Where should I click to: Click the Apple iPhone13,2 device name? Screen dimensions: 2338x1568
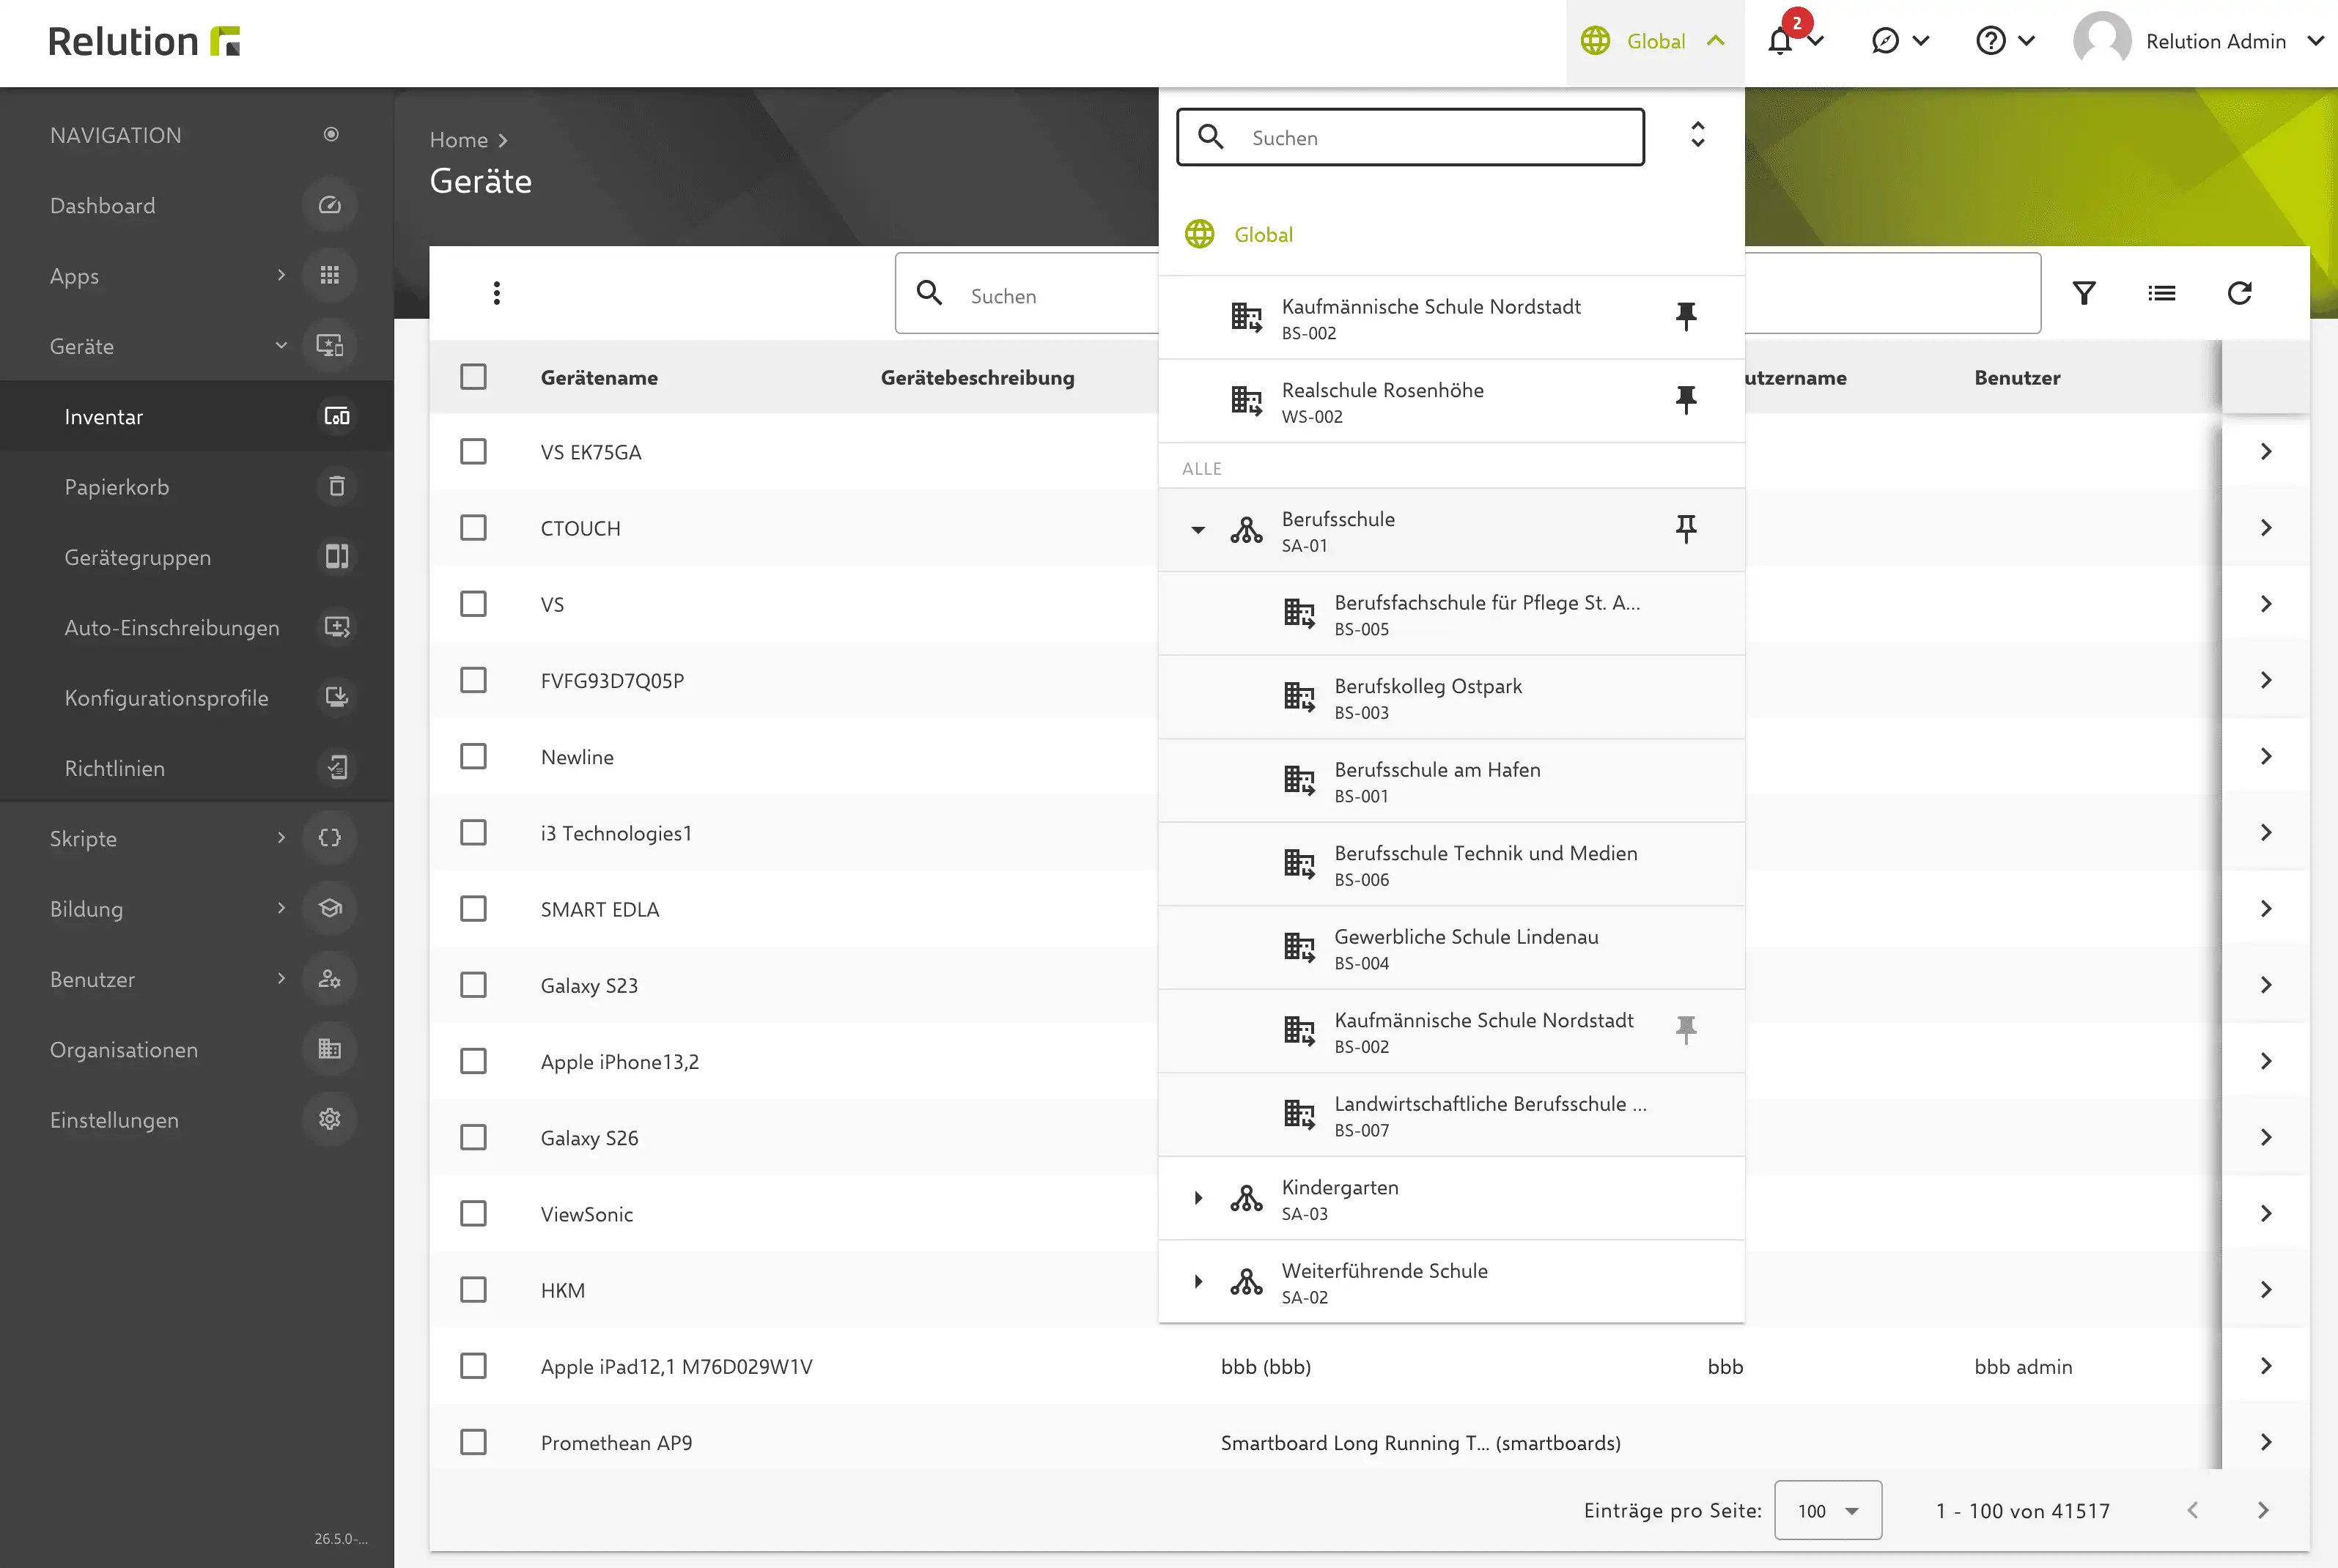click(x=620, y=1062)
